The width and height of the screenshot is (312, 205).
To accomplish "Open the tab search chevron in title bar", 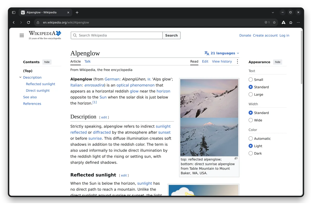I will click(273, 12).
